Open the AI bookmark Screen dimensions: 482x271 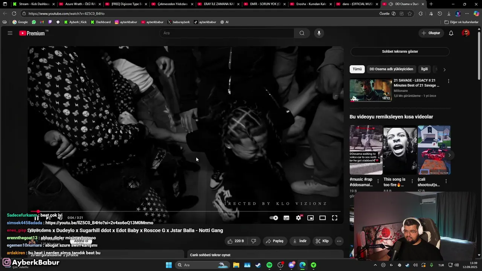point(224,22)
